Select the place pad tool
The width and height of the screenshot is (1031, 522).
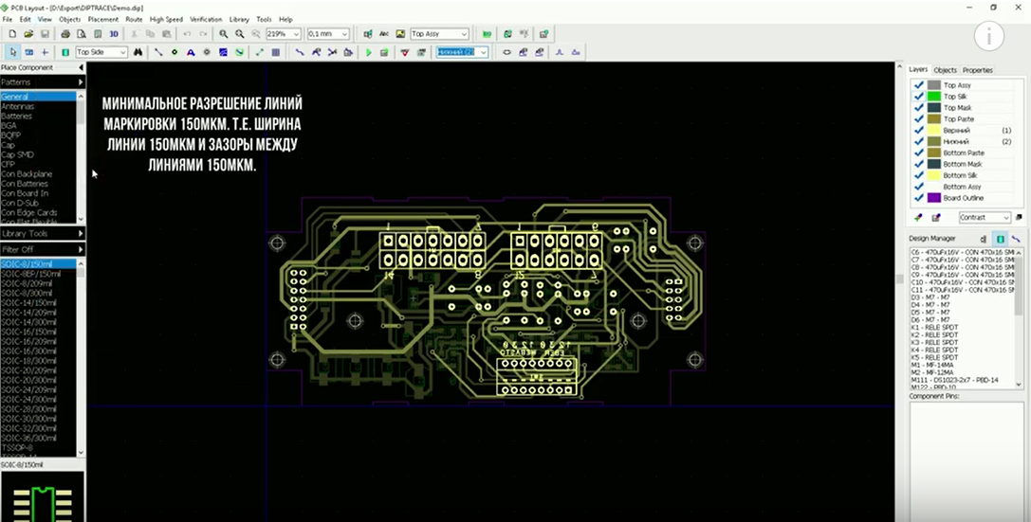click(x=175, y=52)
